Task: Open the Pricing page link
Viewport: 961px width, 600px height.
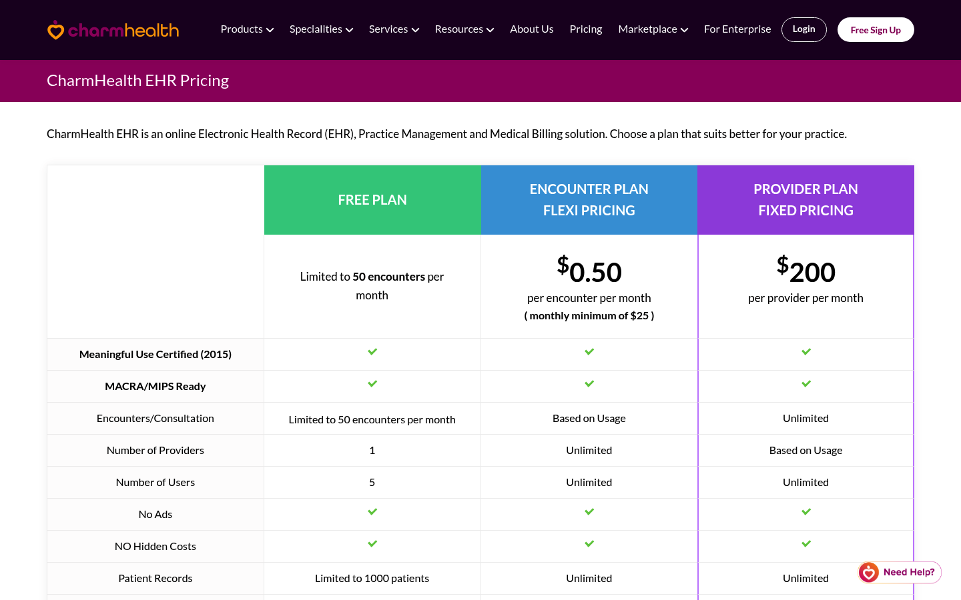Action: tap(586, 29)
